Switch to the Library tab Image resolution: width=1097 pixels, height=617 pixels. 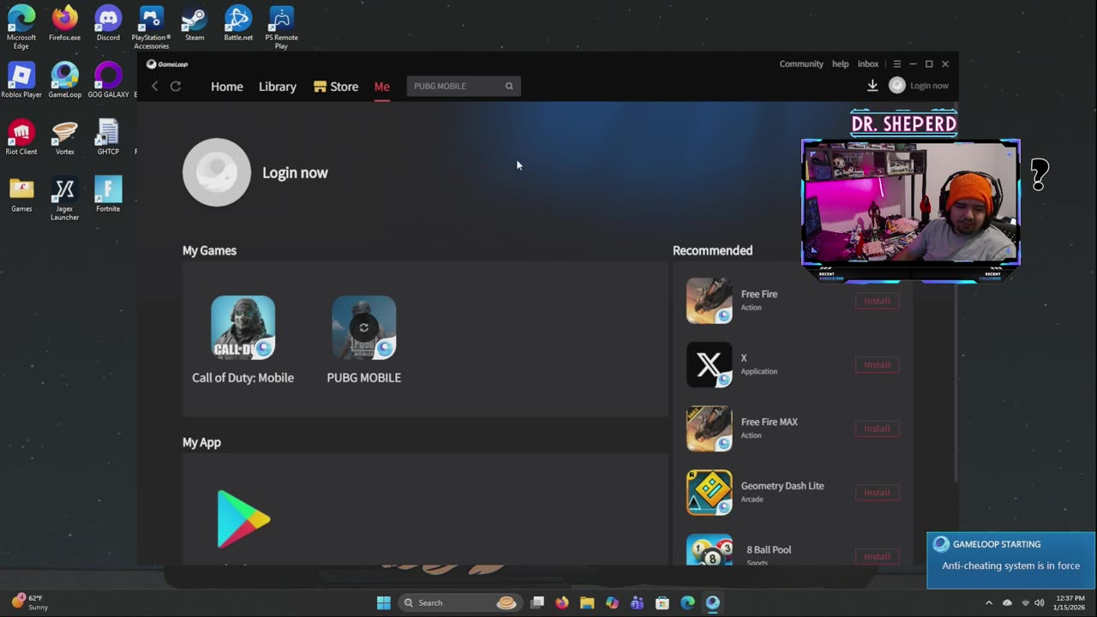pos(278,87)
